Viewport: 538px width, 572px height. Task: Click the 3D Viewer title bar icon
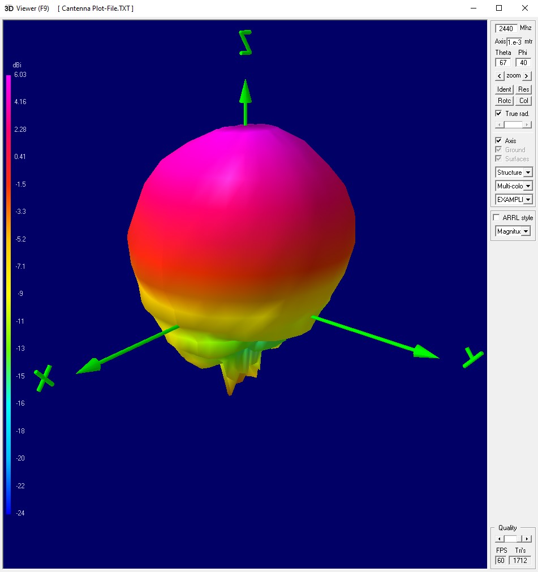pos(8,8)
